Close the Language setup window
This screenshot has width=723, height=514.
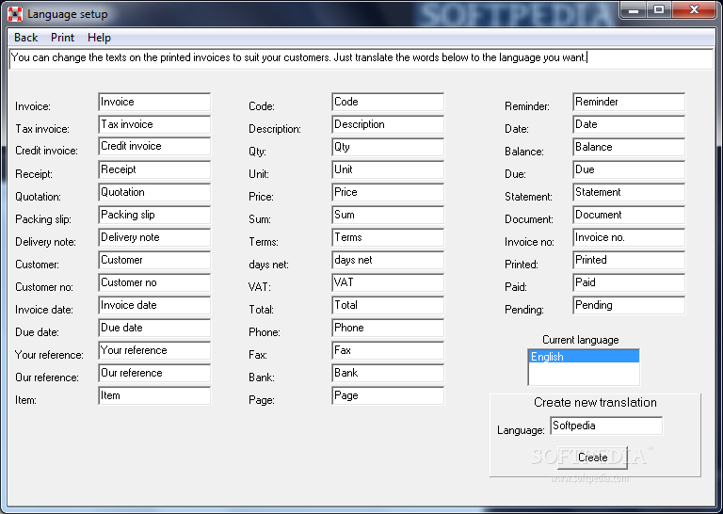tap(694, 9)
